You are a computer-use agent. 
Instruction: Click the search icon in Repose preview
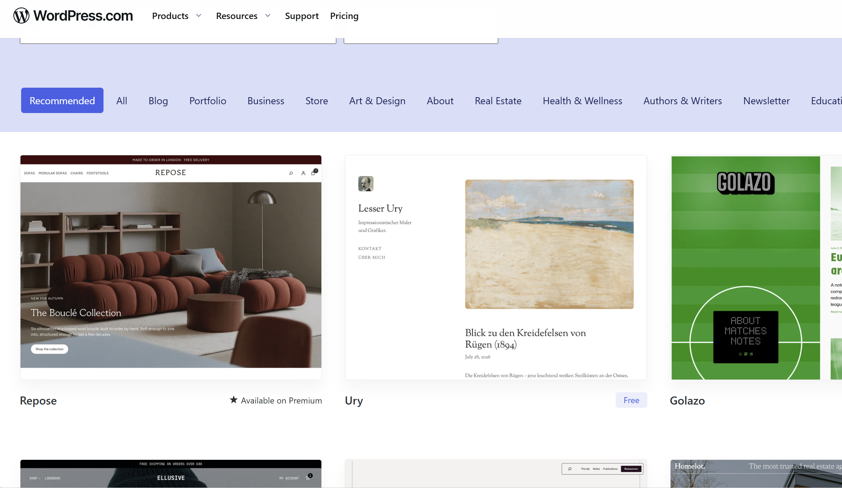tap(291, 173)
